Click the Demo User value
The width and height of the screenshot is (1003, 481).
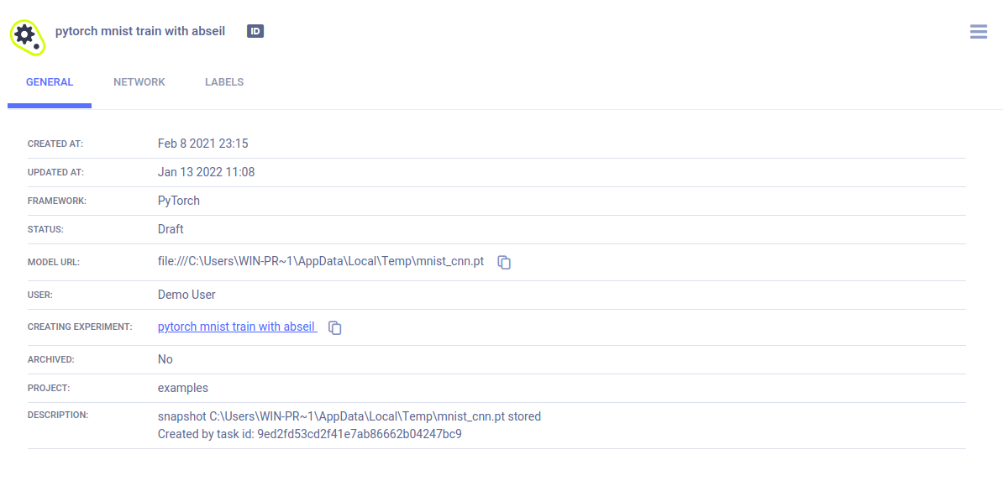pos(186,295)
